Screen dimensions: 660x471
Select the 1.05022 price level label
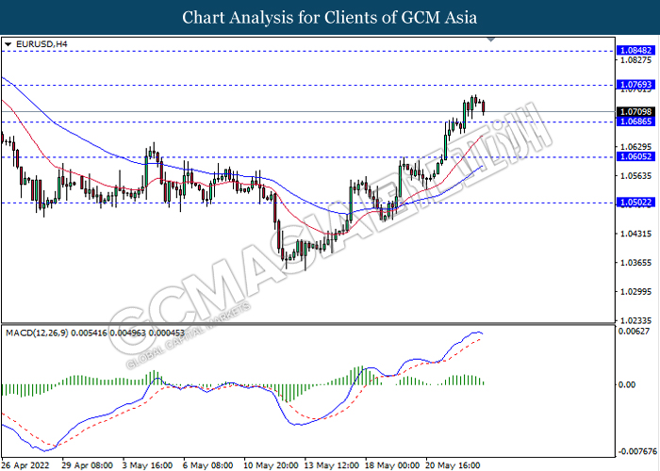pos(635,203)
